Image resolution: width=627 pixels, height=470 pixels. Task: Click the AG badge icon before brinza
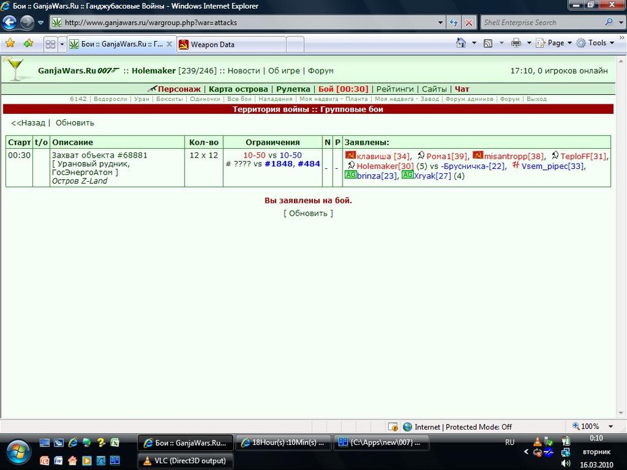(351, 174)
